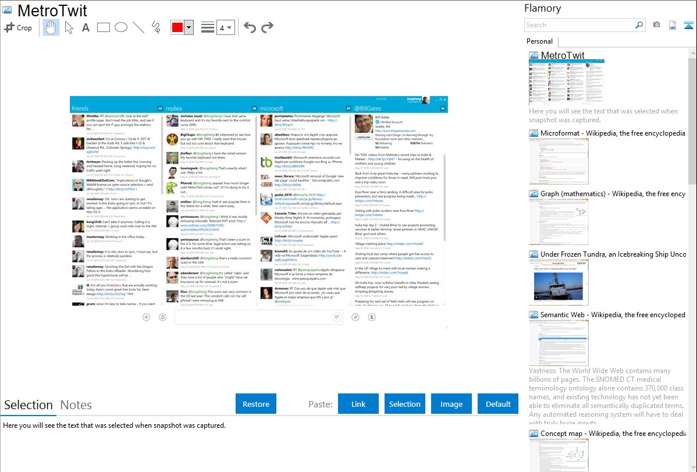Viewport: 697px width, 472px height.
Task: Click the Under Frozen Tundra title text
Action: click(x=613, y=254)
